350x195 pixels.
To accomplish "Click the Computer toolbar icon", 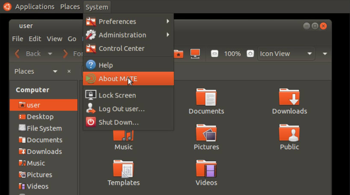I will click(195, 53).
